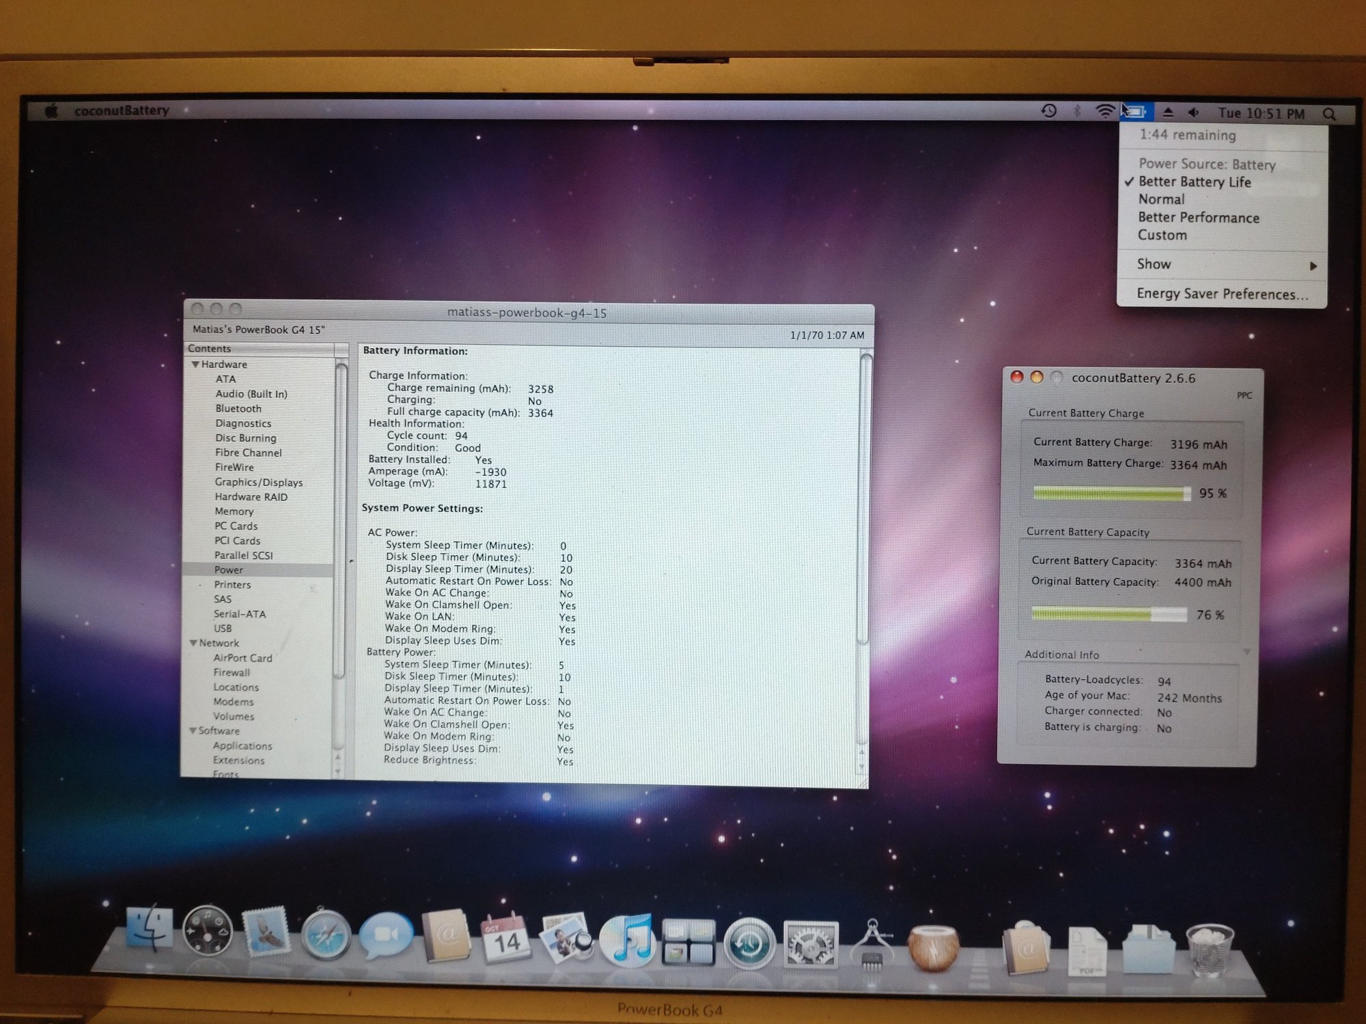1366x1024 pixels.
Task: Select Fibre Channel in sidebar
Action: 248,453
